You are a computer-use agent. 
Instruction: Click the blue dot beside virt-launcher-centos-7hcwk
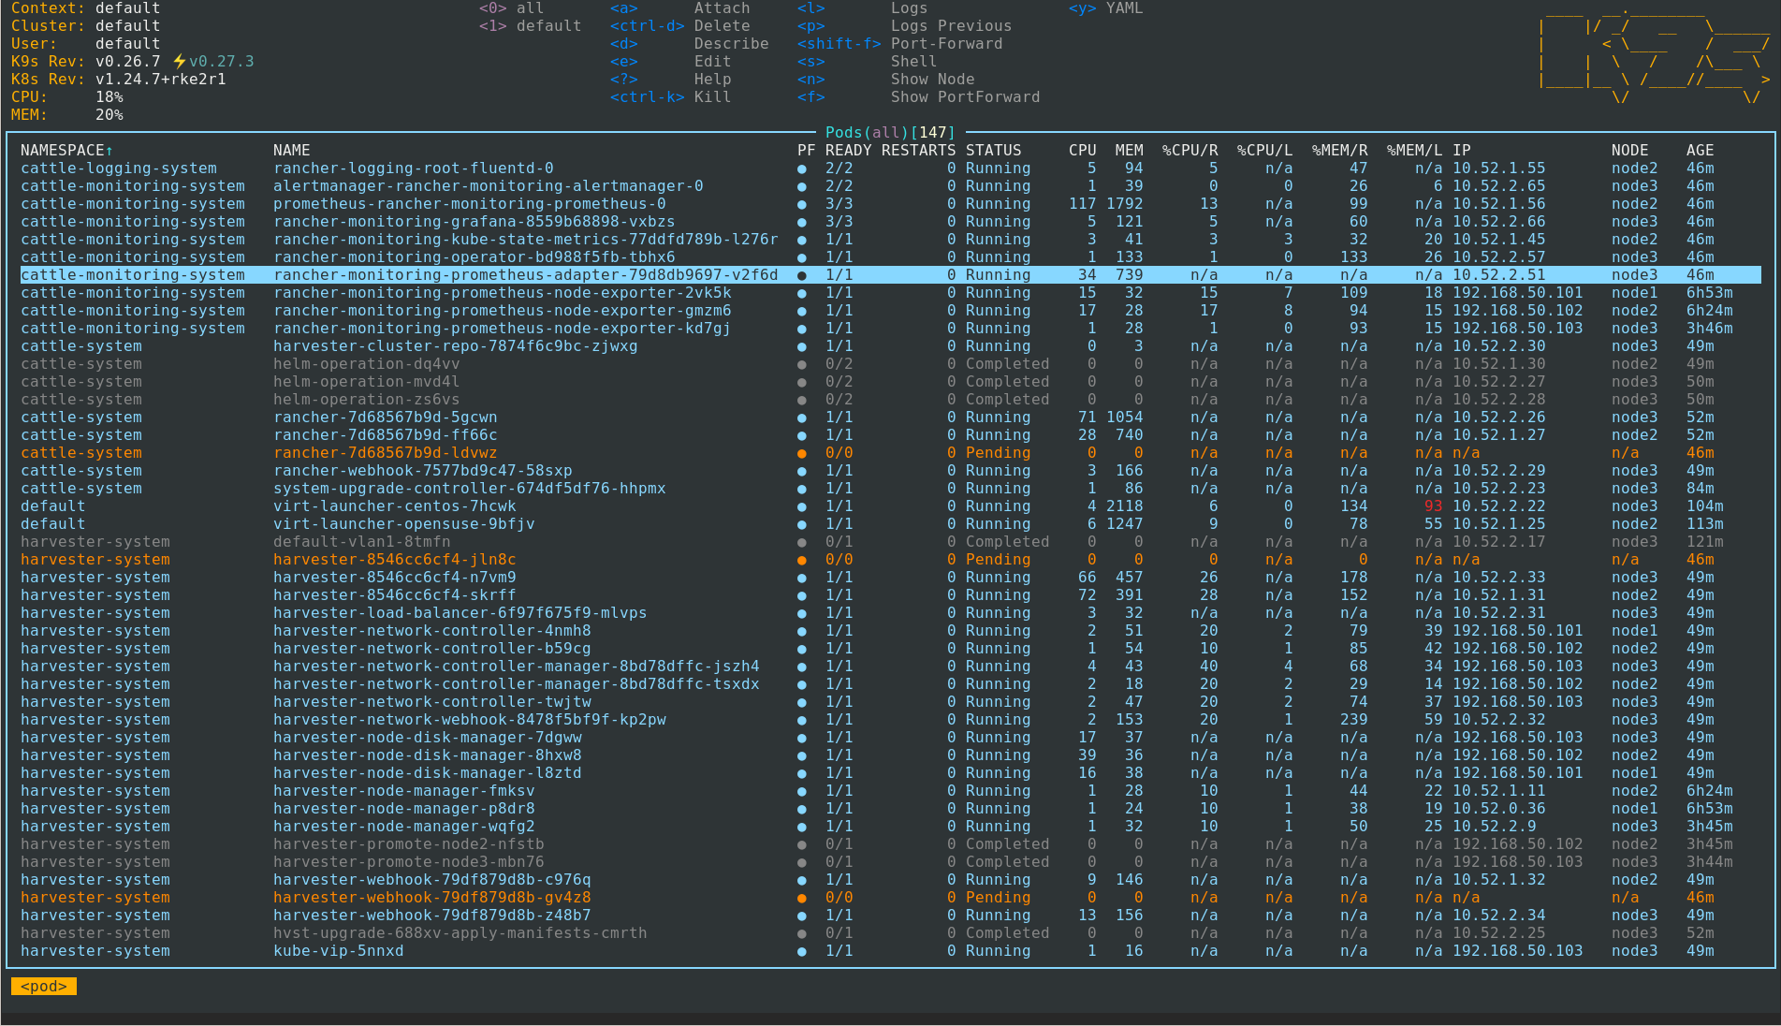[x=802, y=506]
